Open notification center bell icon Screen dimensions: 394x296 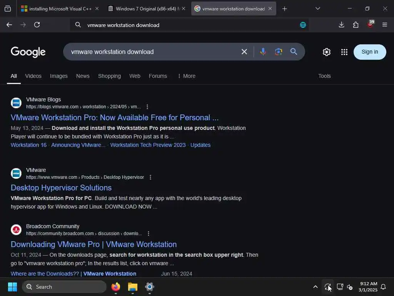383,287
